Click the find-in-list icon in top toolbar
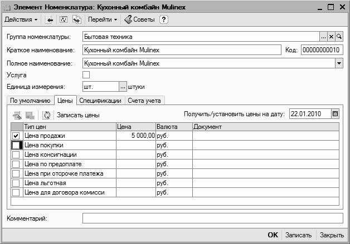Viewport: 350px width, 244px height. (x=48, y=20)
